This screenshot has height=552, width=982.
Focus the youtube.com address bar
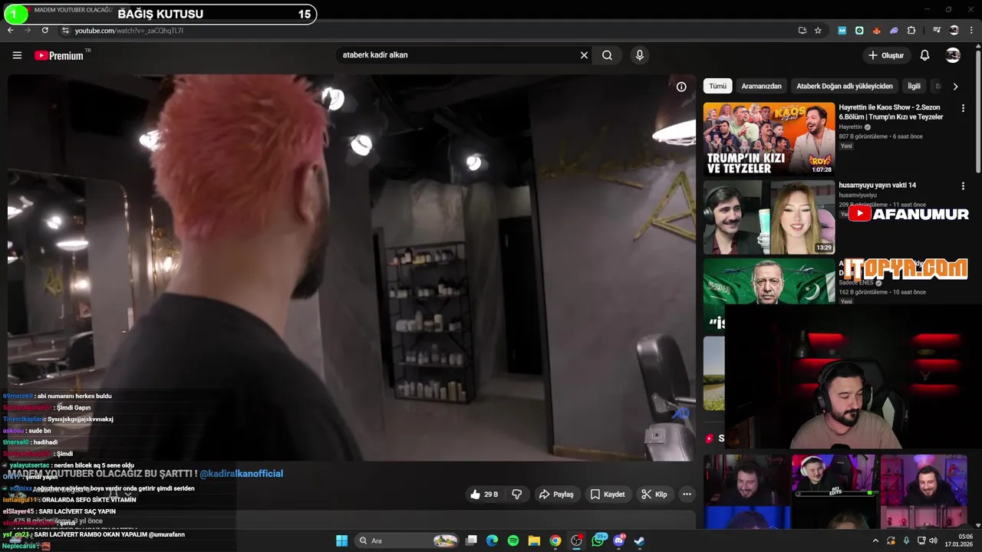click(x=430, y=31)
